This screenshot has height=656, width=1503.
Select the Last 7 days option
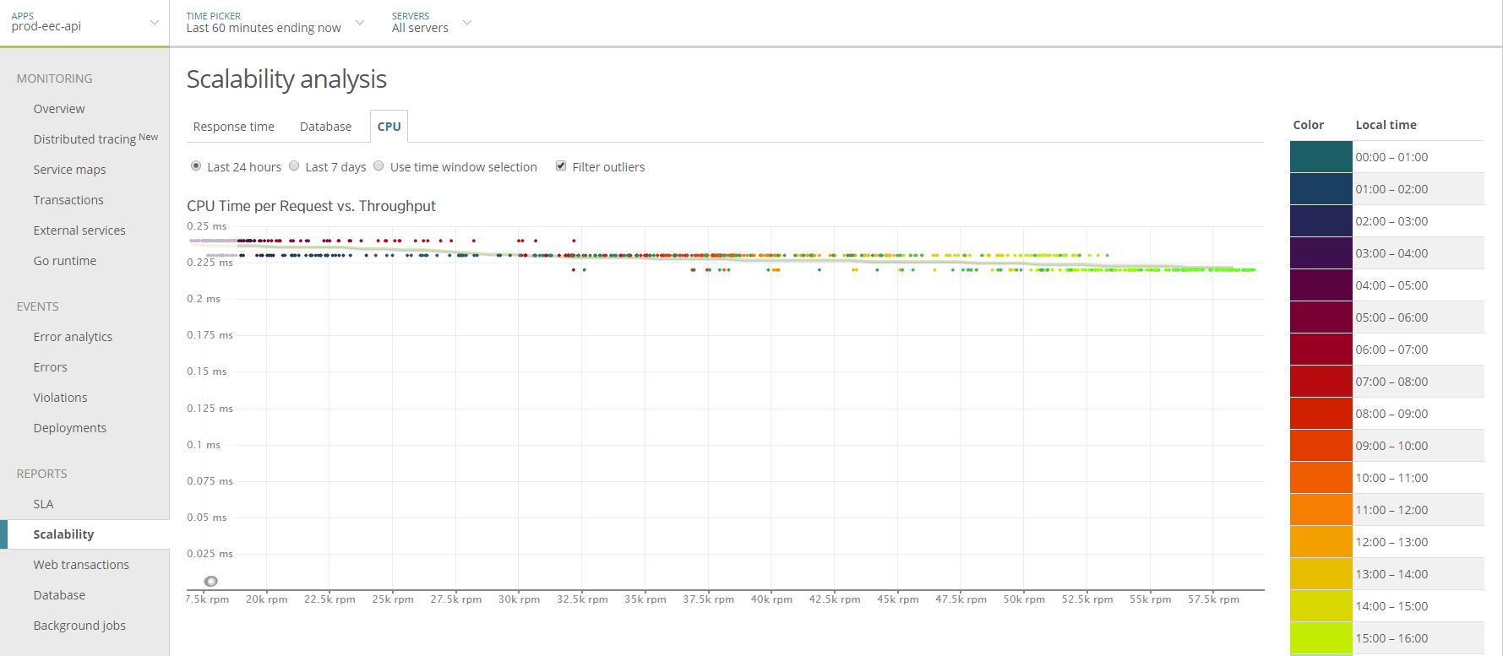[294, 166]
